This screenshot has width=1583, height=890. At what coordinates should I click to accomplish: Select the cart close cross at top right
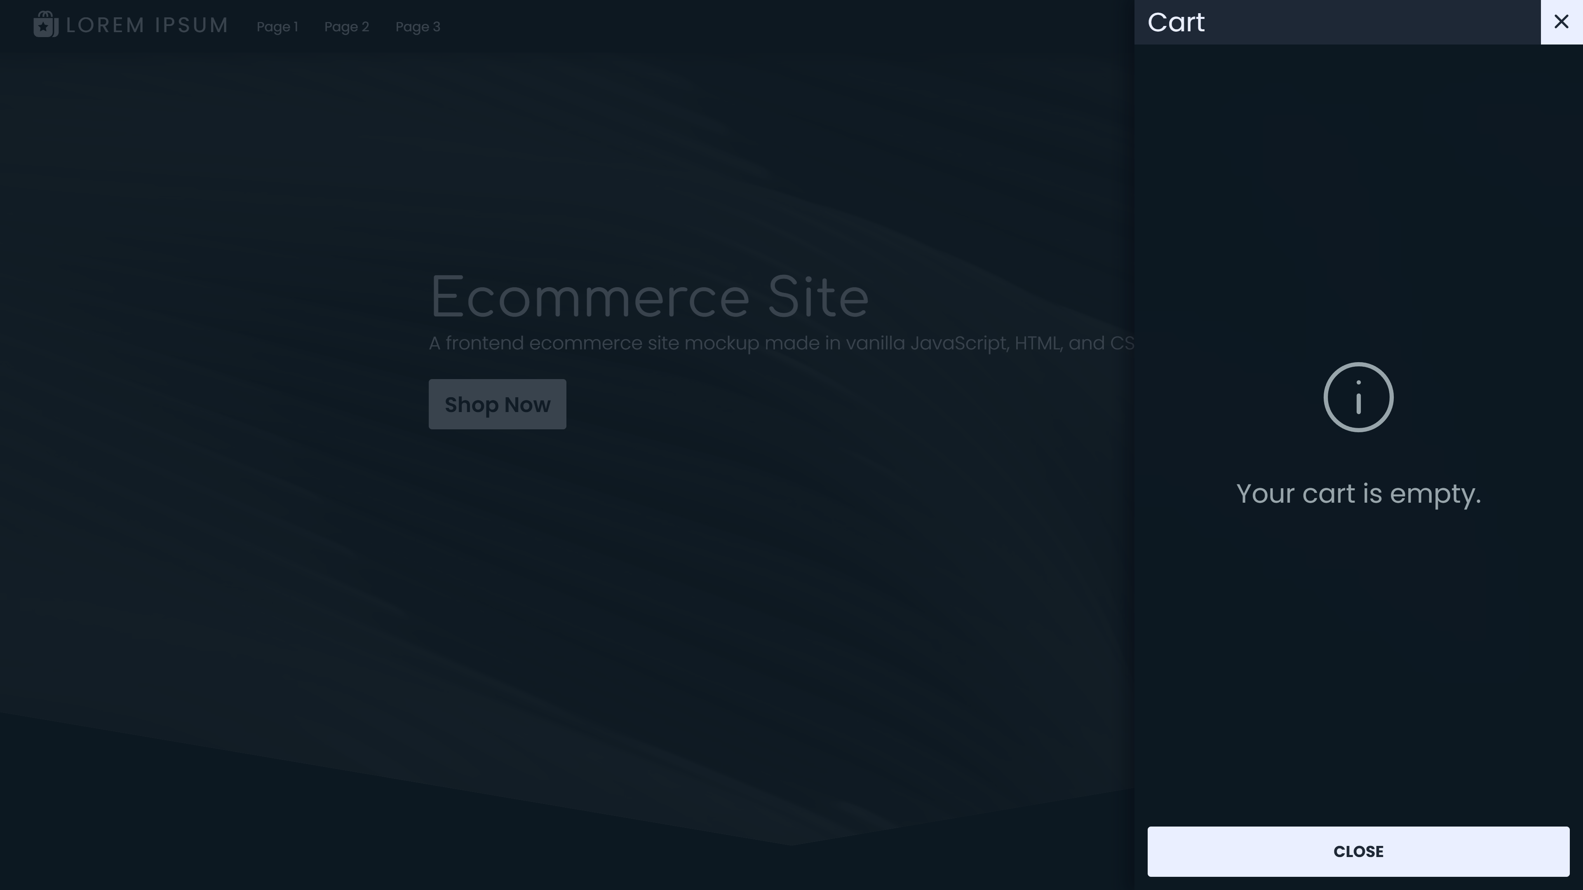point(1561,21)
